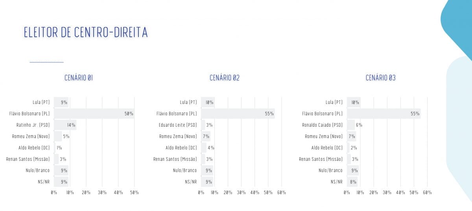Click Aldo Rebelo's 4% value in Cenário 02
The width and height of the screenshot is (472, 211).
click(211, 148)
